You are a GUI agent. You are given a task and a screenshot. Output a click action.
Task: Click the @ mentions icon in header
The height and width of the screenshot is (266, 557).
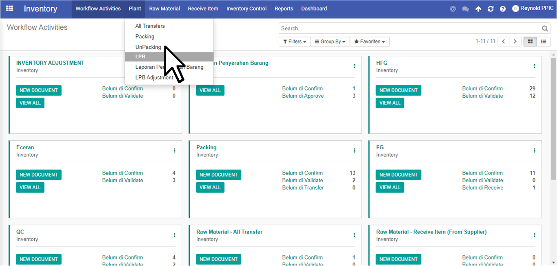453,9
